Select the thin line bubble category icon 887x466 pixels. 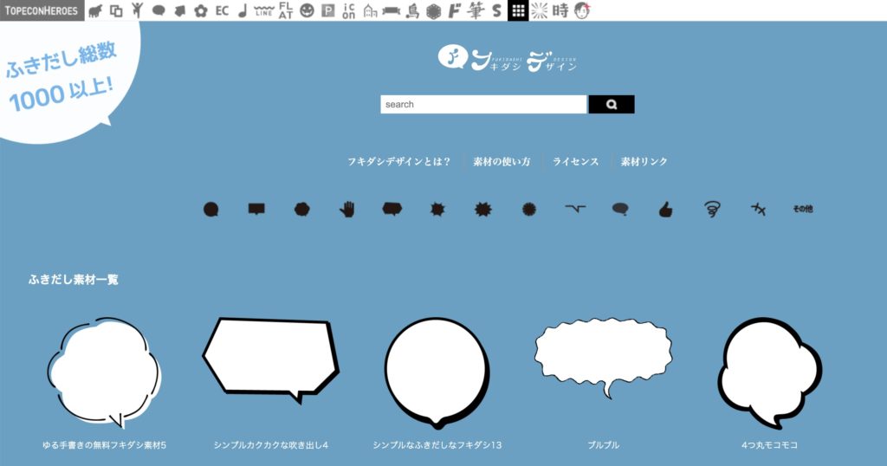coord(575,210)
